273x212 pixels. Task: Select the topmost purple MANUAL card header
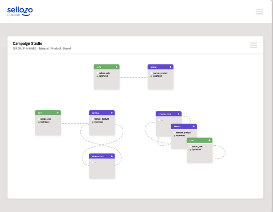click(x=161, y=67)
